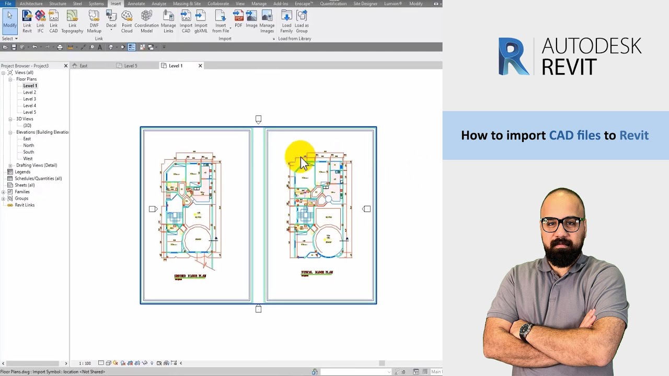Click the Print icon in quick access toolbar
669x376 pixels.
(x=60, y=47)
